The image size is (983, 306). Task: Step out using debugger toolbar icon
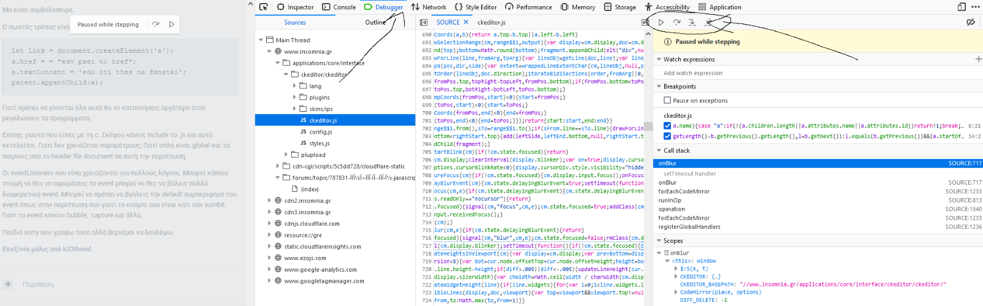coord(708,22)
